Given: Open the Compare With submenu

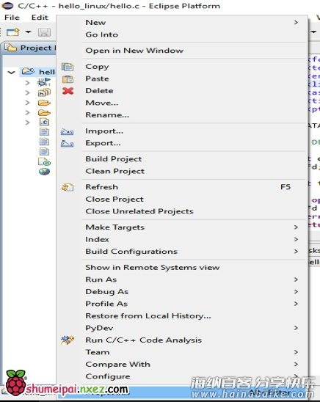Looking at the screenshot, I should pyautogui.click(x=182, y=365).
